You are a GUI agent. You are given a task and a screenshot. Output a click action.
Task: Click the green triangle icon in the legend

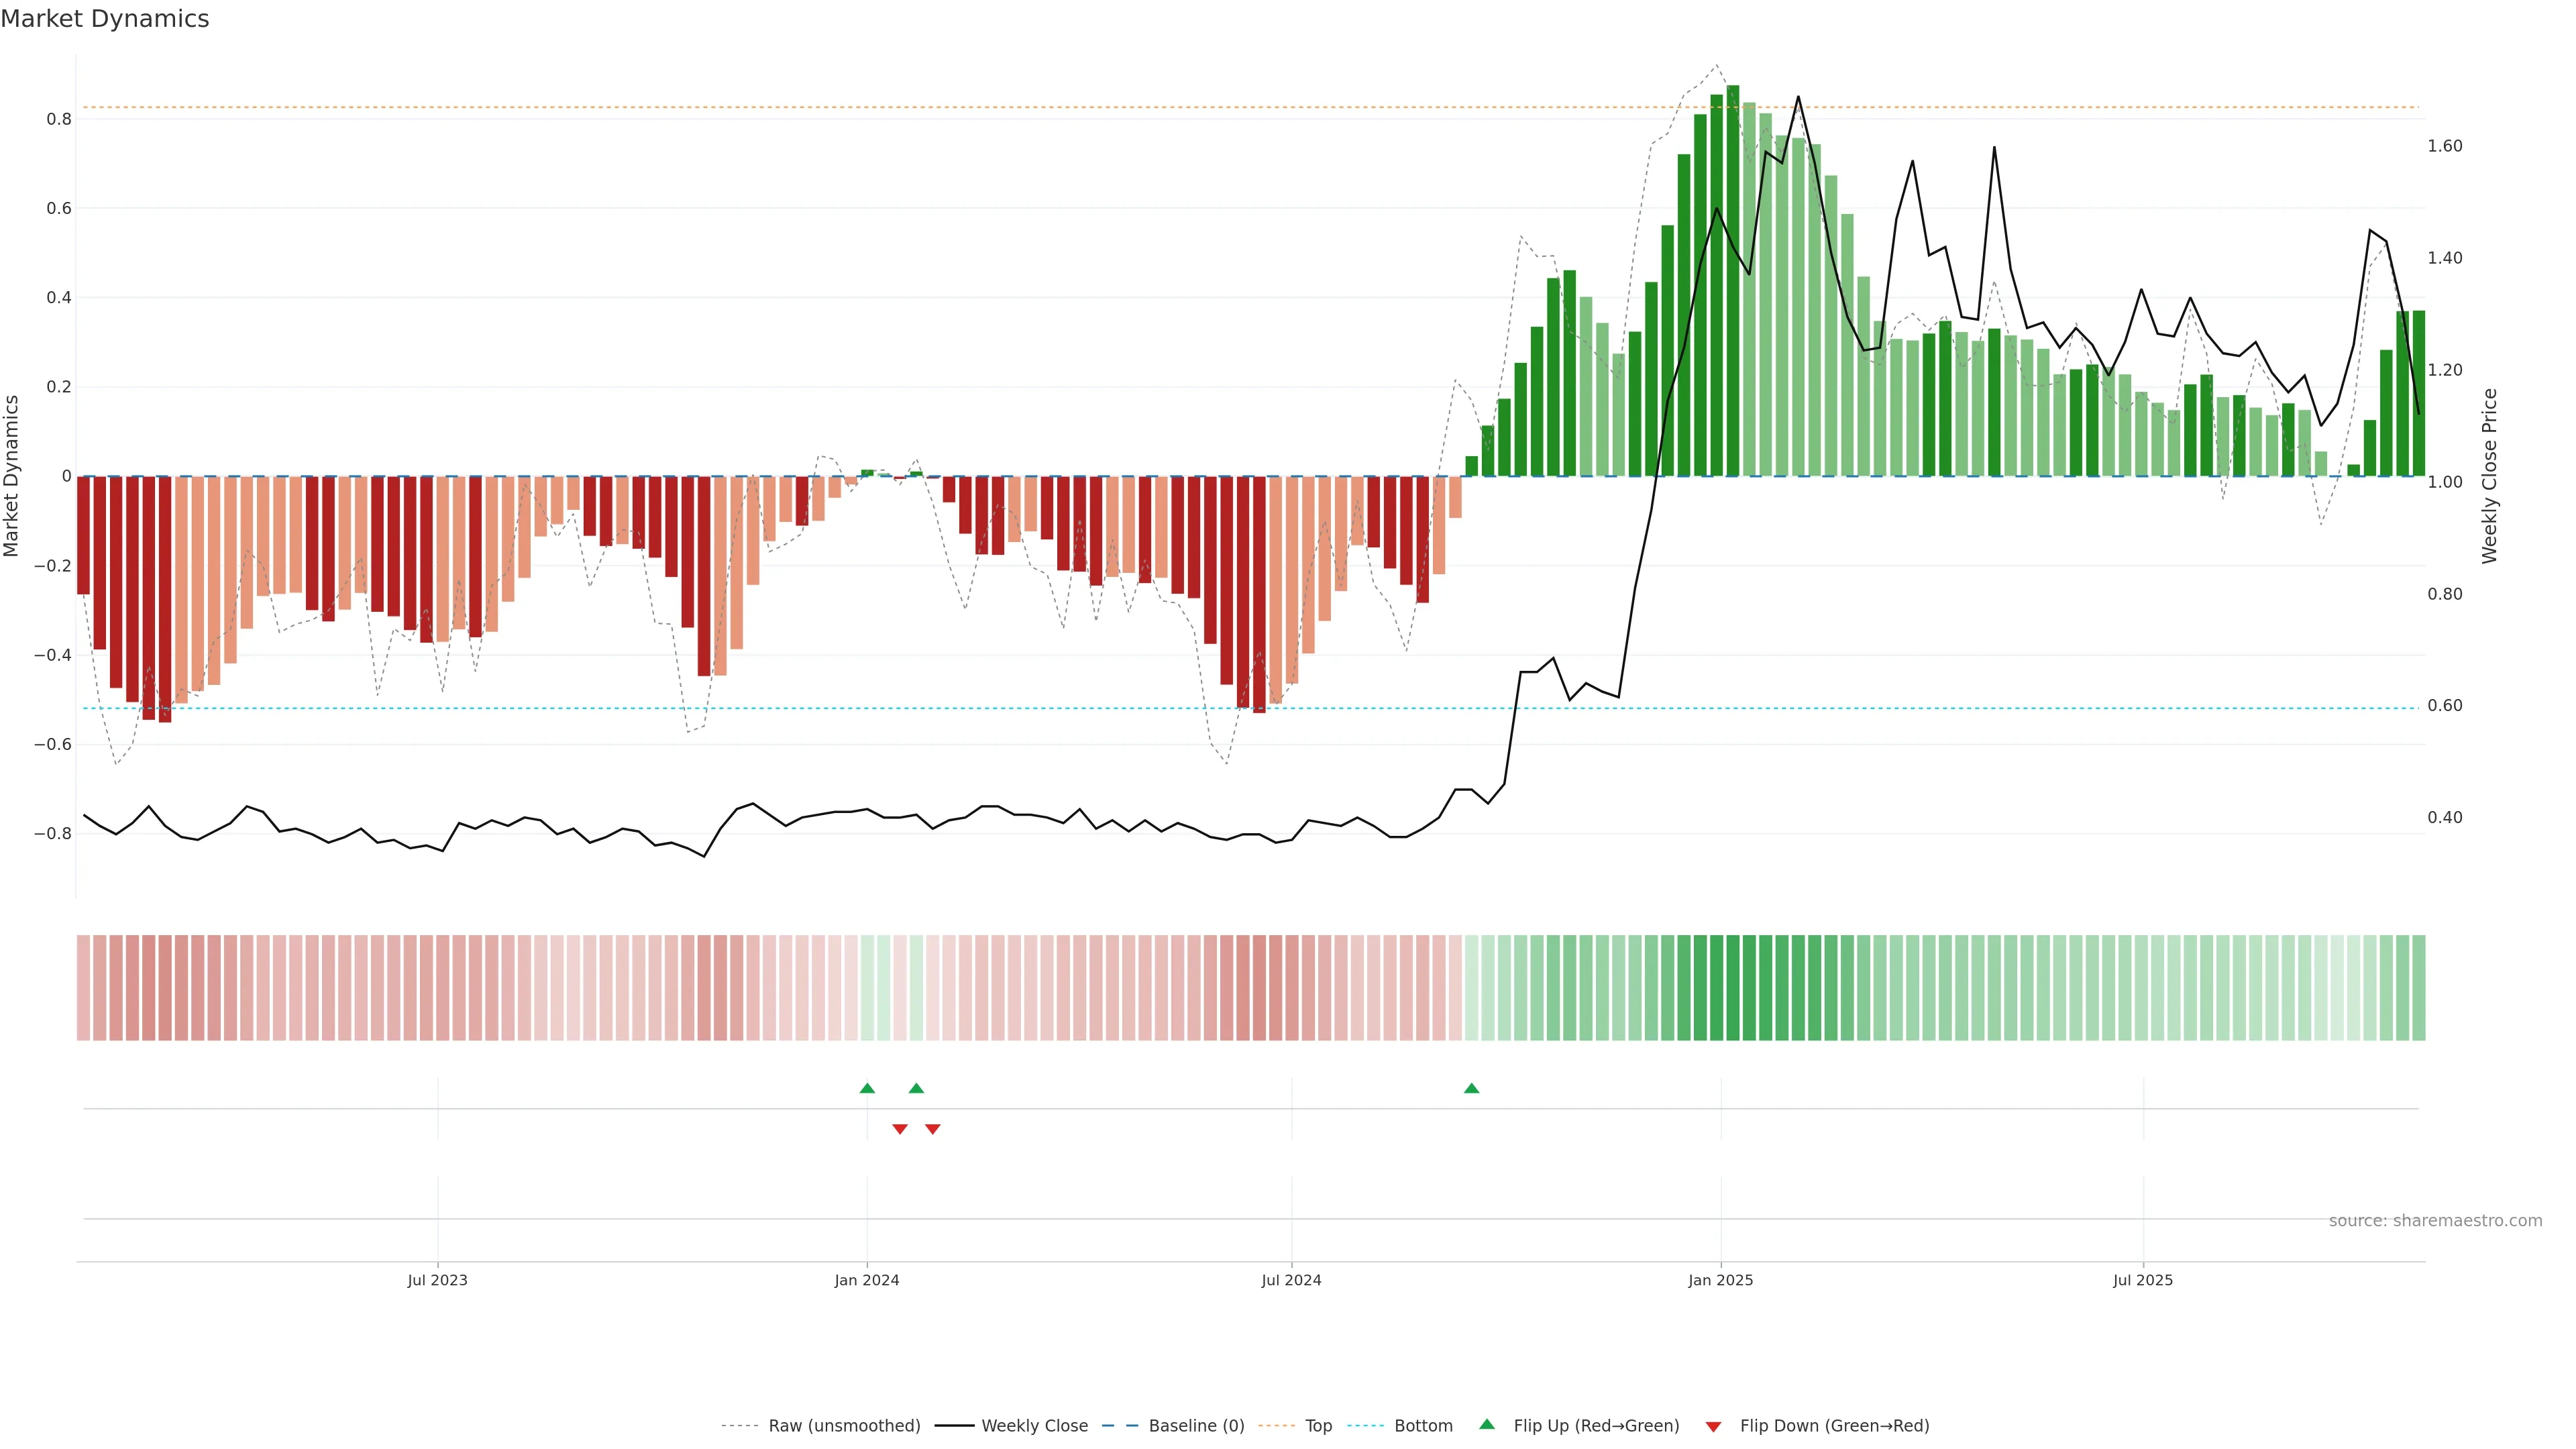1487,1424
